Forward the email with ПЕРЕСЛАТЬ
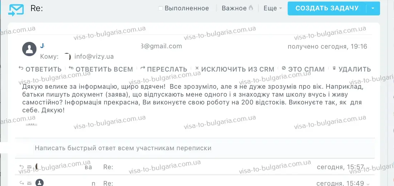 coord(164,69)
